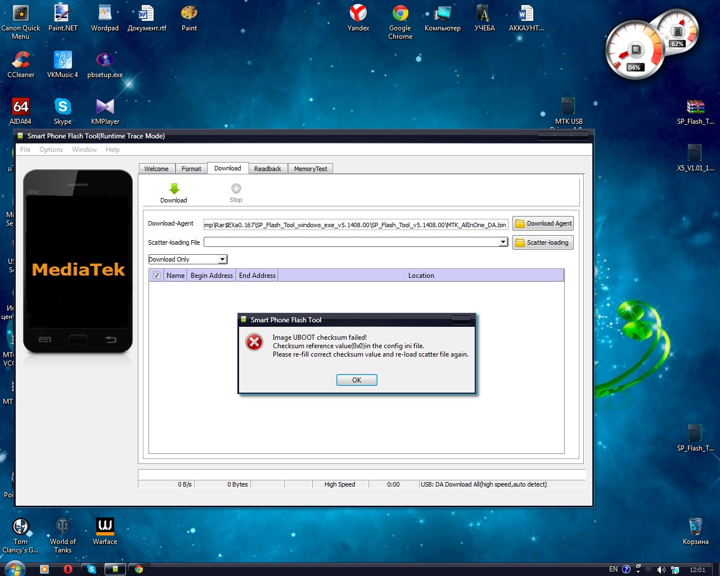Screen dimensions: 720x576
Task: Click the Location column header
Action: 421,276
